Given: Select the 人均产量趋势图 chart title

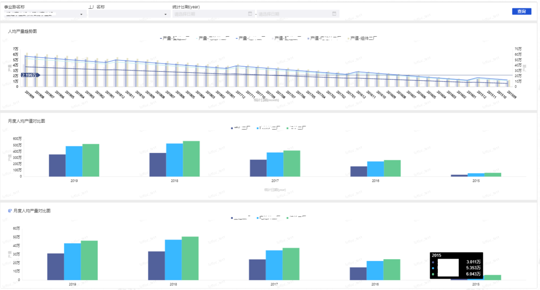Looking at the screenshot, I should [22, 31].
